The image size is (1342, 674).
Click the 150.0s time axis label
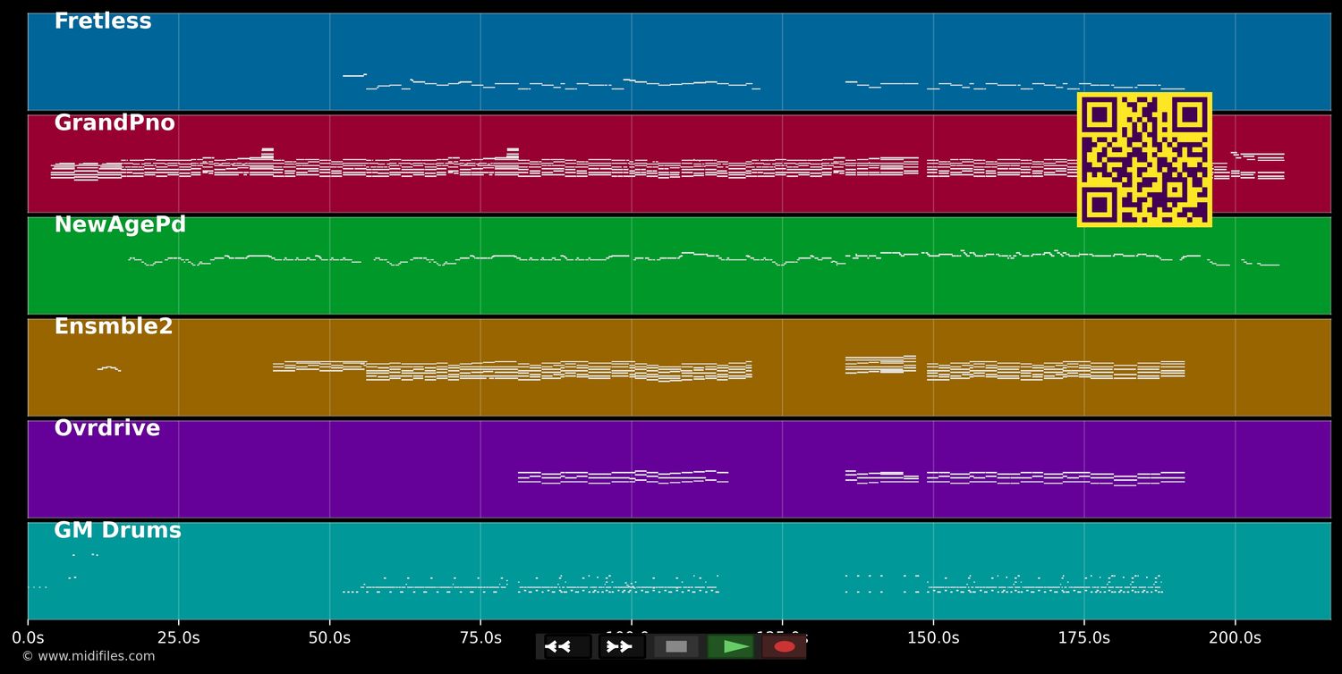pyautogui.click(x=933, y=638)
